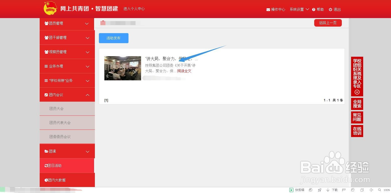Viewport: 391px width, 193px height.
Task: Open the 团委委员会议 menu entry
Action: pyautogui.click(x=60, y=137)
